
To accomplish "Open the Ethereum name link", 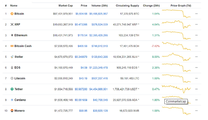I will [x=21, y=35].
